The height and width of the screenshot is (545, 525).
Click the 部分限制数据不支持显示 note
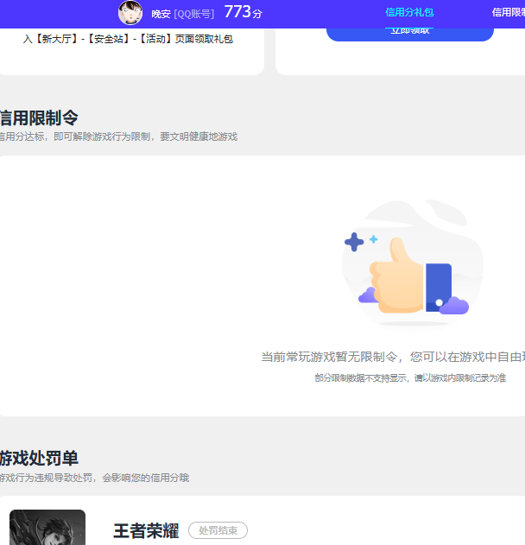pyautogui.click(x=410, y=377)
